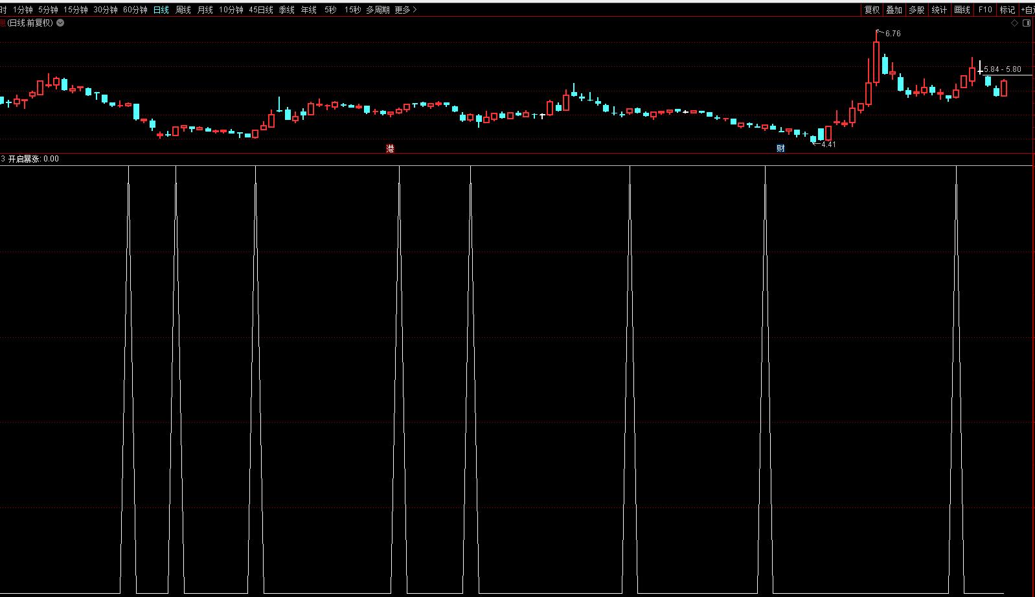Viewport: 1035px width, 597px height.
Task: Toggle the side panel layout icon
Action: click(x=1026, y=23)
